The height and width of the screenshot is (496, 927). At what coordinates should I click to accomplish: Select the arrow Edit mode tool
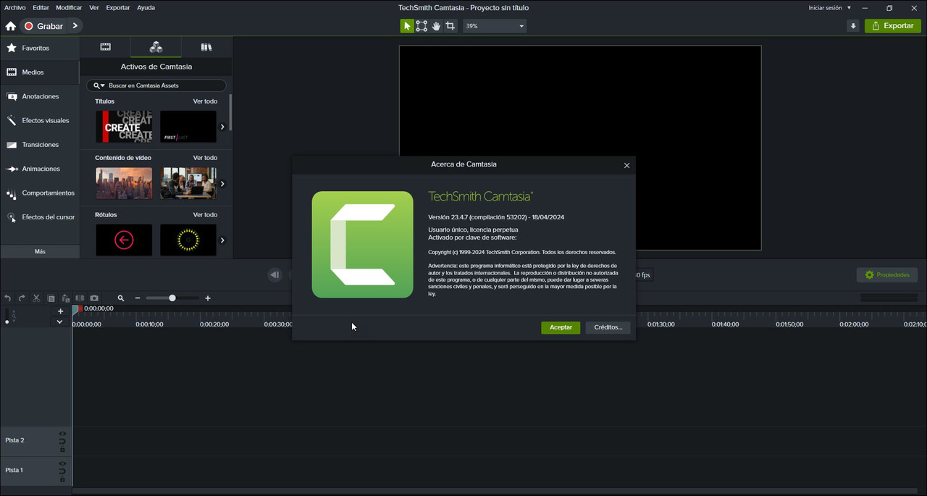[x=407, y=26]
